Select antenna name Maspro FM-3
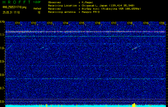This screenshot has height=107, width=168. coord(91,12)
